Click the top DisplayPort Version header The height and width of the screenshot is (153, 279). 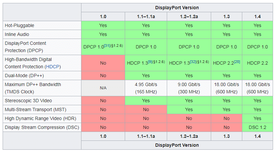177,8
